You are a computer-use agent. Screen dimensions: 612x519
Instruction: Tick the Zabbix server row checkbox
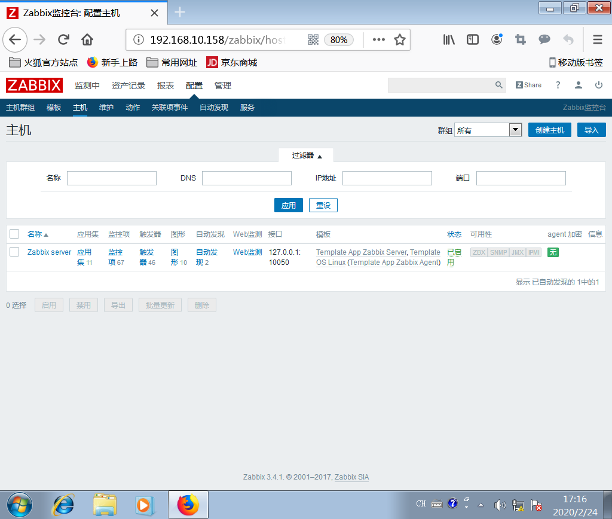pos(14,252)
